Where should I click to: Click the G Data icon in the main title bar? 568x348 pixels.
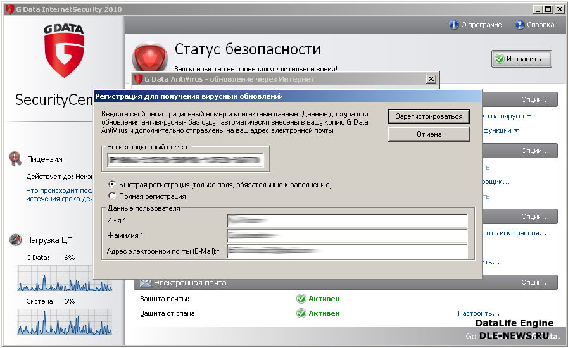[9, 9]
